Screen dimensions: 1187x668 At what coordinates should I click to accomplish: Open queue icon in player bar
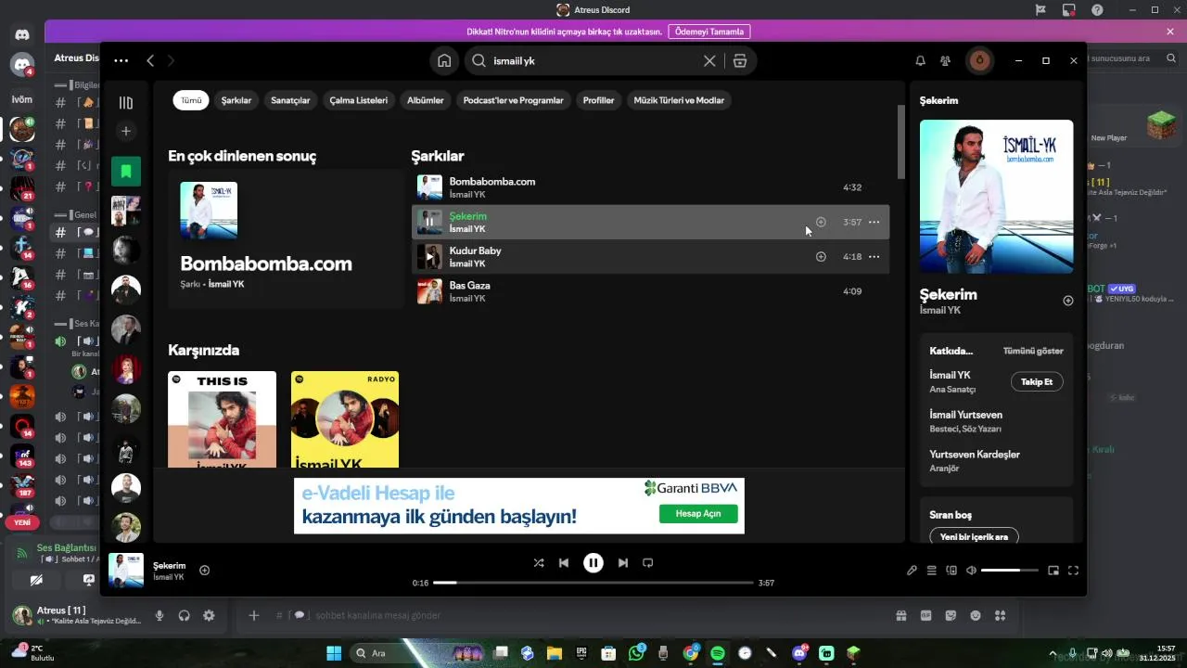(932, 571)
